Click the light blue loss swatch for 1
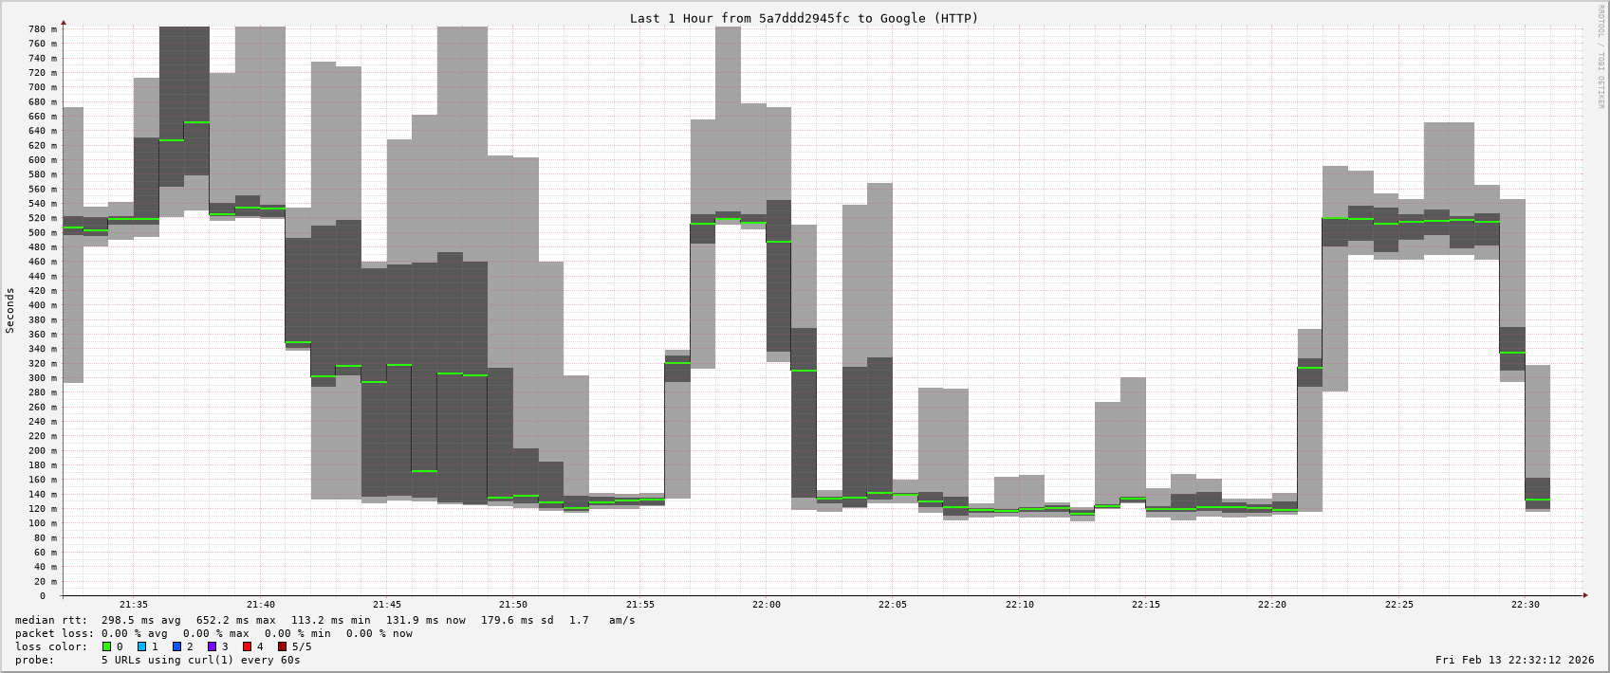This screenshot has width=1610, height=673. 141,646
